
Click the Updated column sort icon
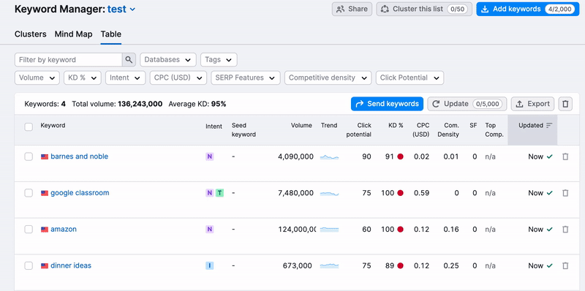click(x=549, y=126)
